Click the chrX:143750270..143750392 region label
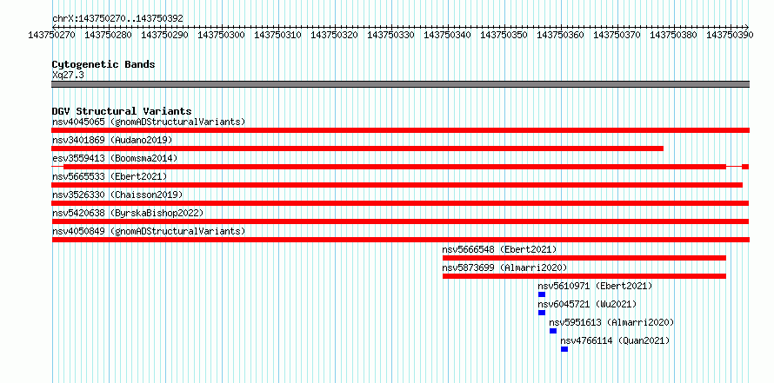Image resolution: width=774 pixels, height=383 pixels. coord(117,18)
